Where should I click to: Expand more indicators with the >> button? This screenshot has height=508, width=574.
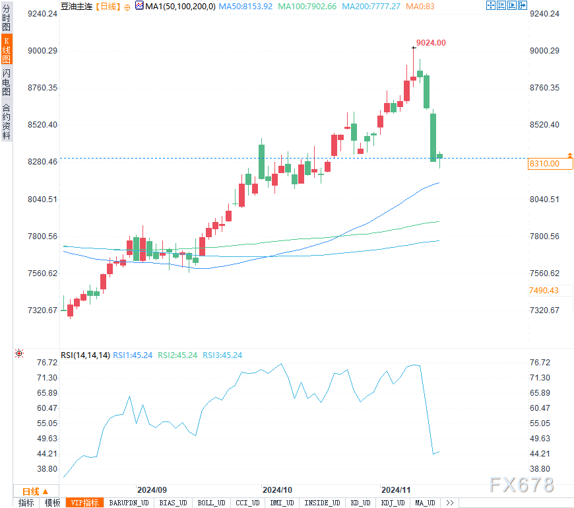tap(450, 503)
